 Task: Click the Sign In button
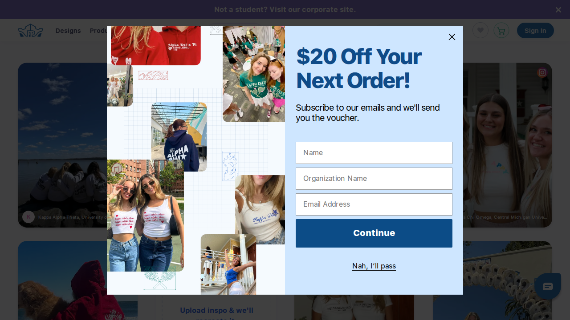point(535,30)
